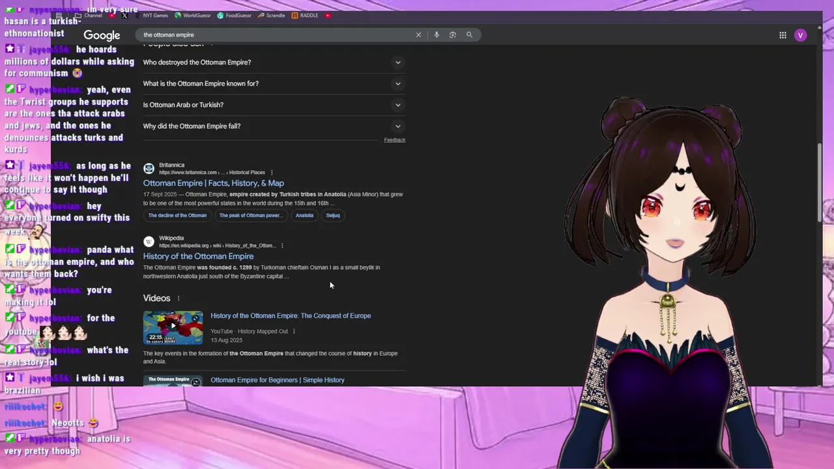Click chat message 'you're making it lol'
The width and height of the screenshot is (834, 469).
coord(59,296)
